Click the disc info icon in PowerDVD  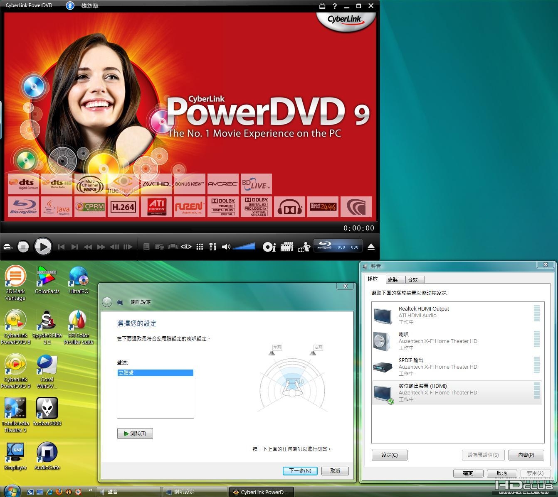click(x=269, y=247)
